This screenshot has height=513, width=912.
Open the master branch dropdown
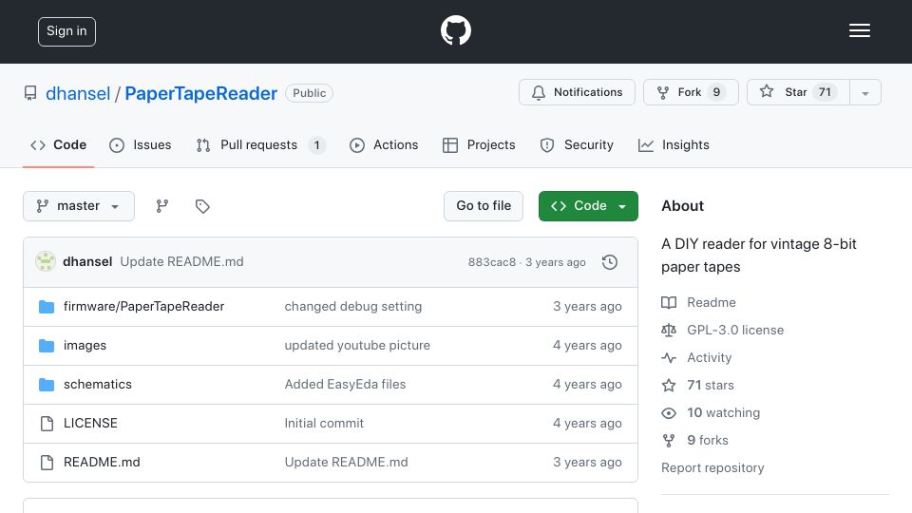(79, 206)
